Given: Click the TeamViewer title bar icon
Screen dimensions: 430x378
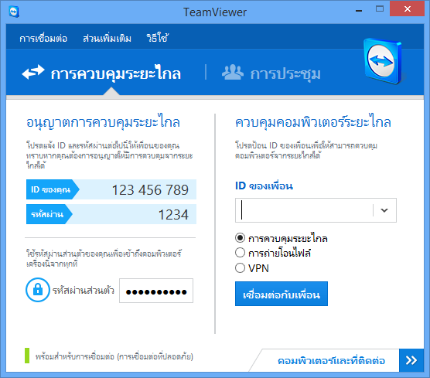Looking at the screenshot, I should point(14,12).
